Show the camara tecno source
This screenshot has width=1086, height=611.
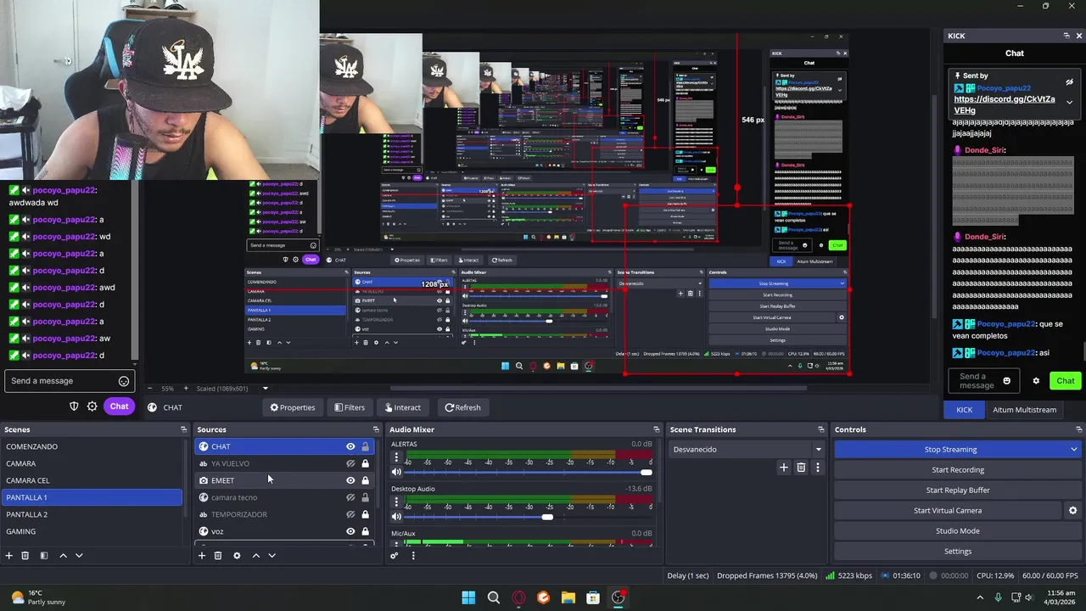coord(350,497)
